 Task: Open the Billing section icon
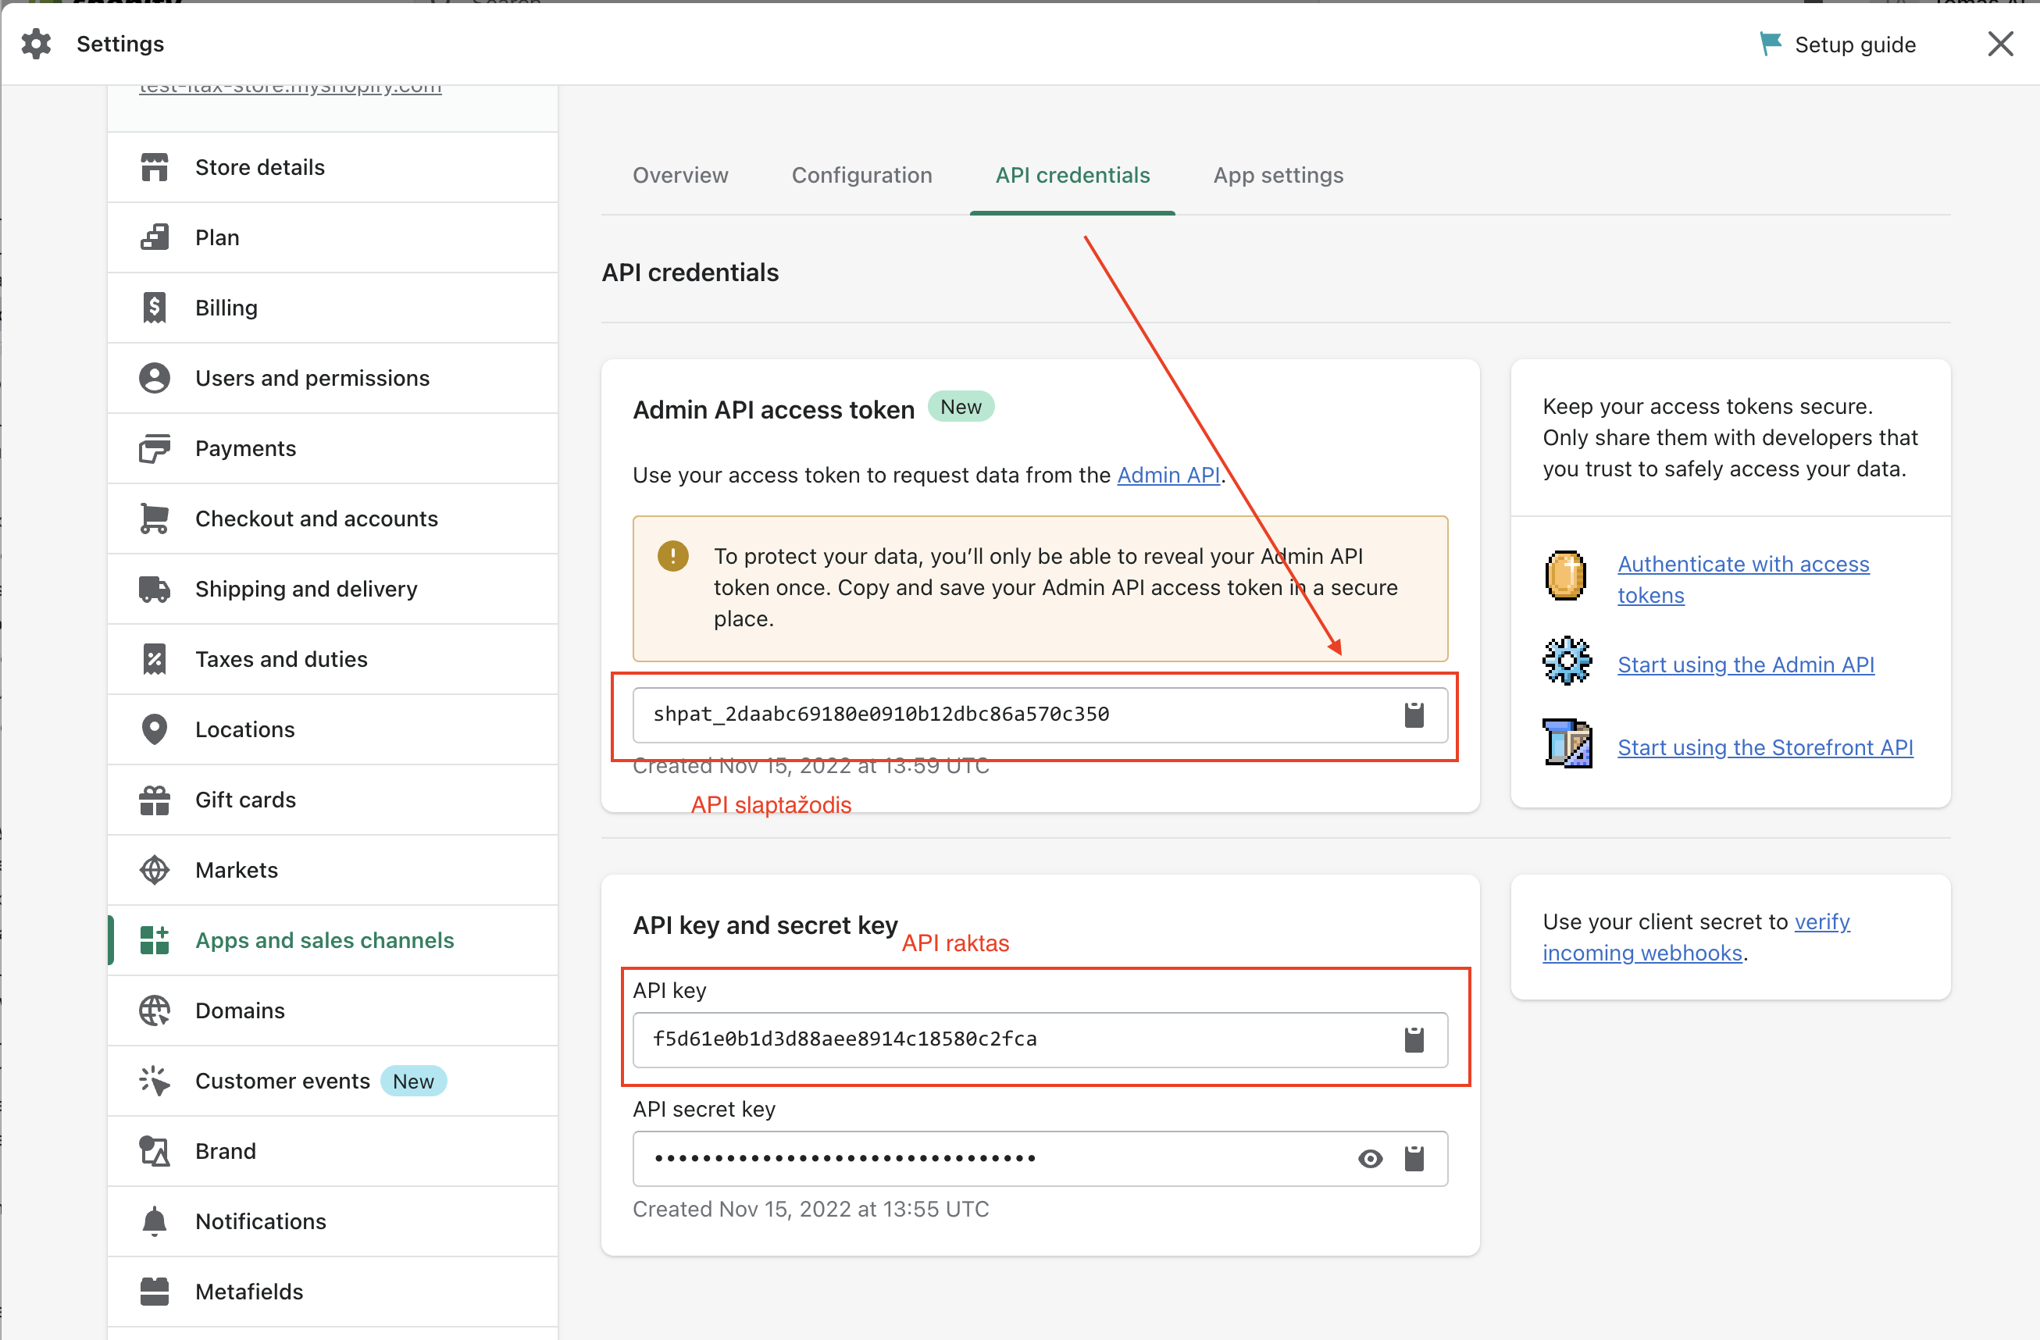pos(155,308)
